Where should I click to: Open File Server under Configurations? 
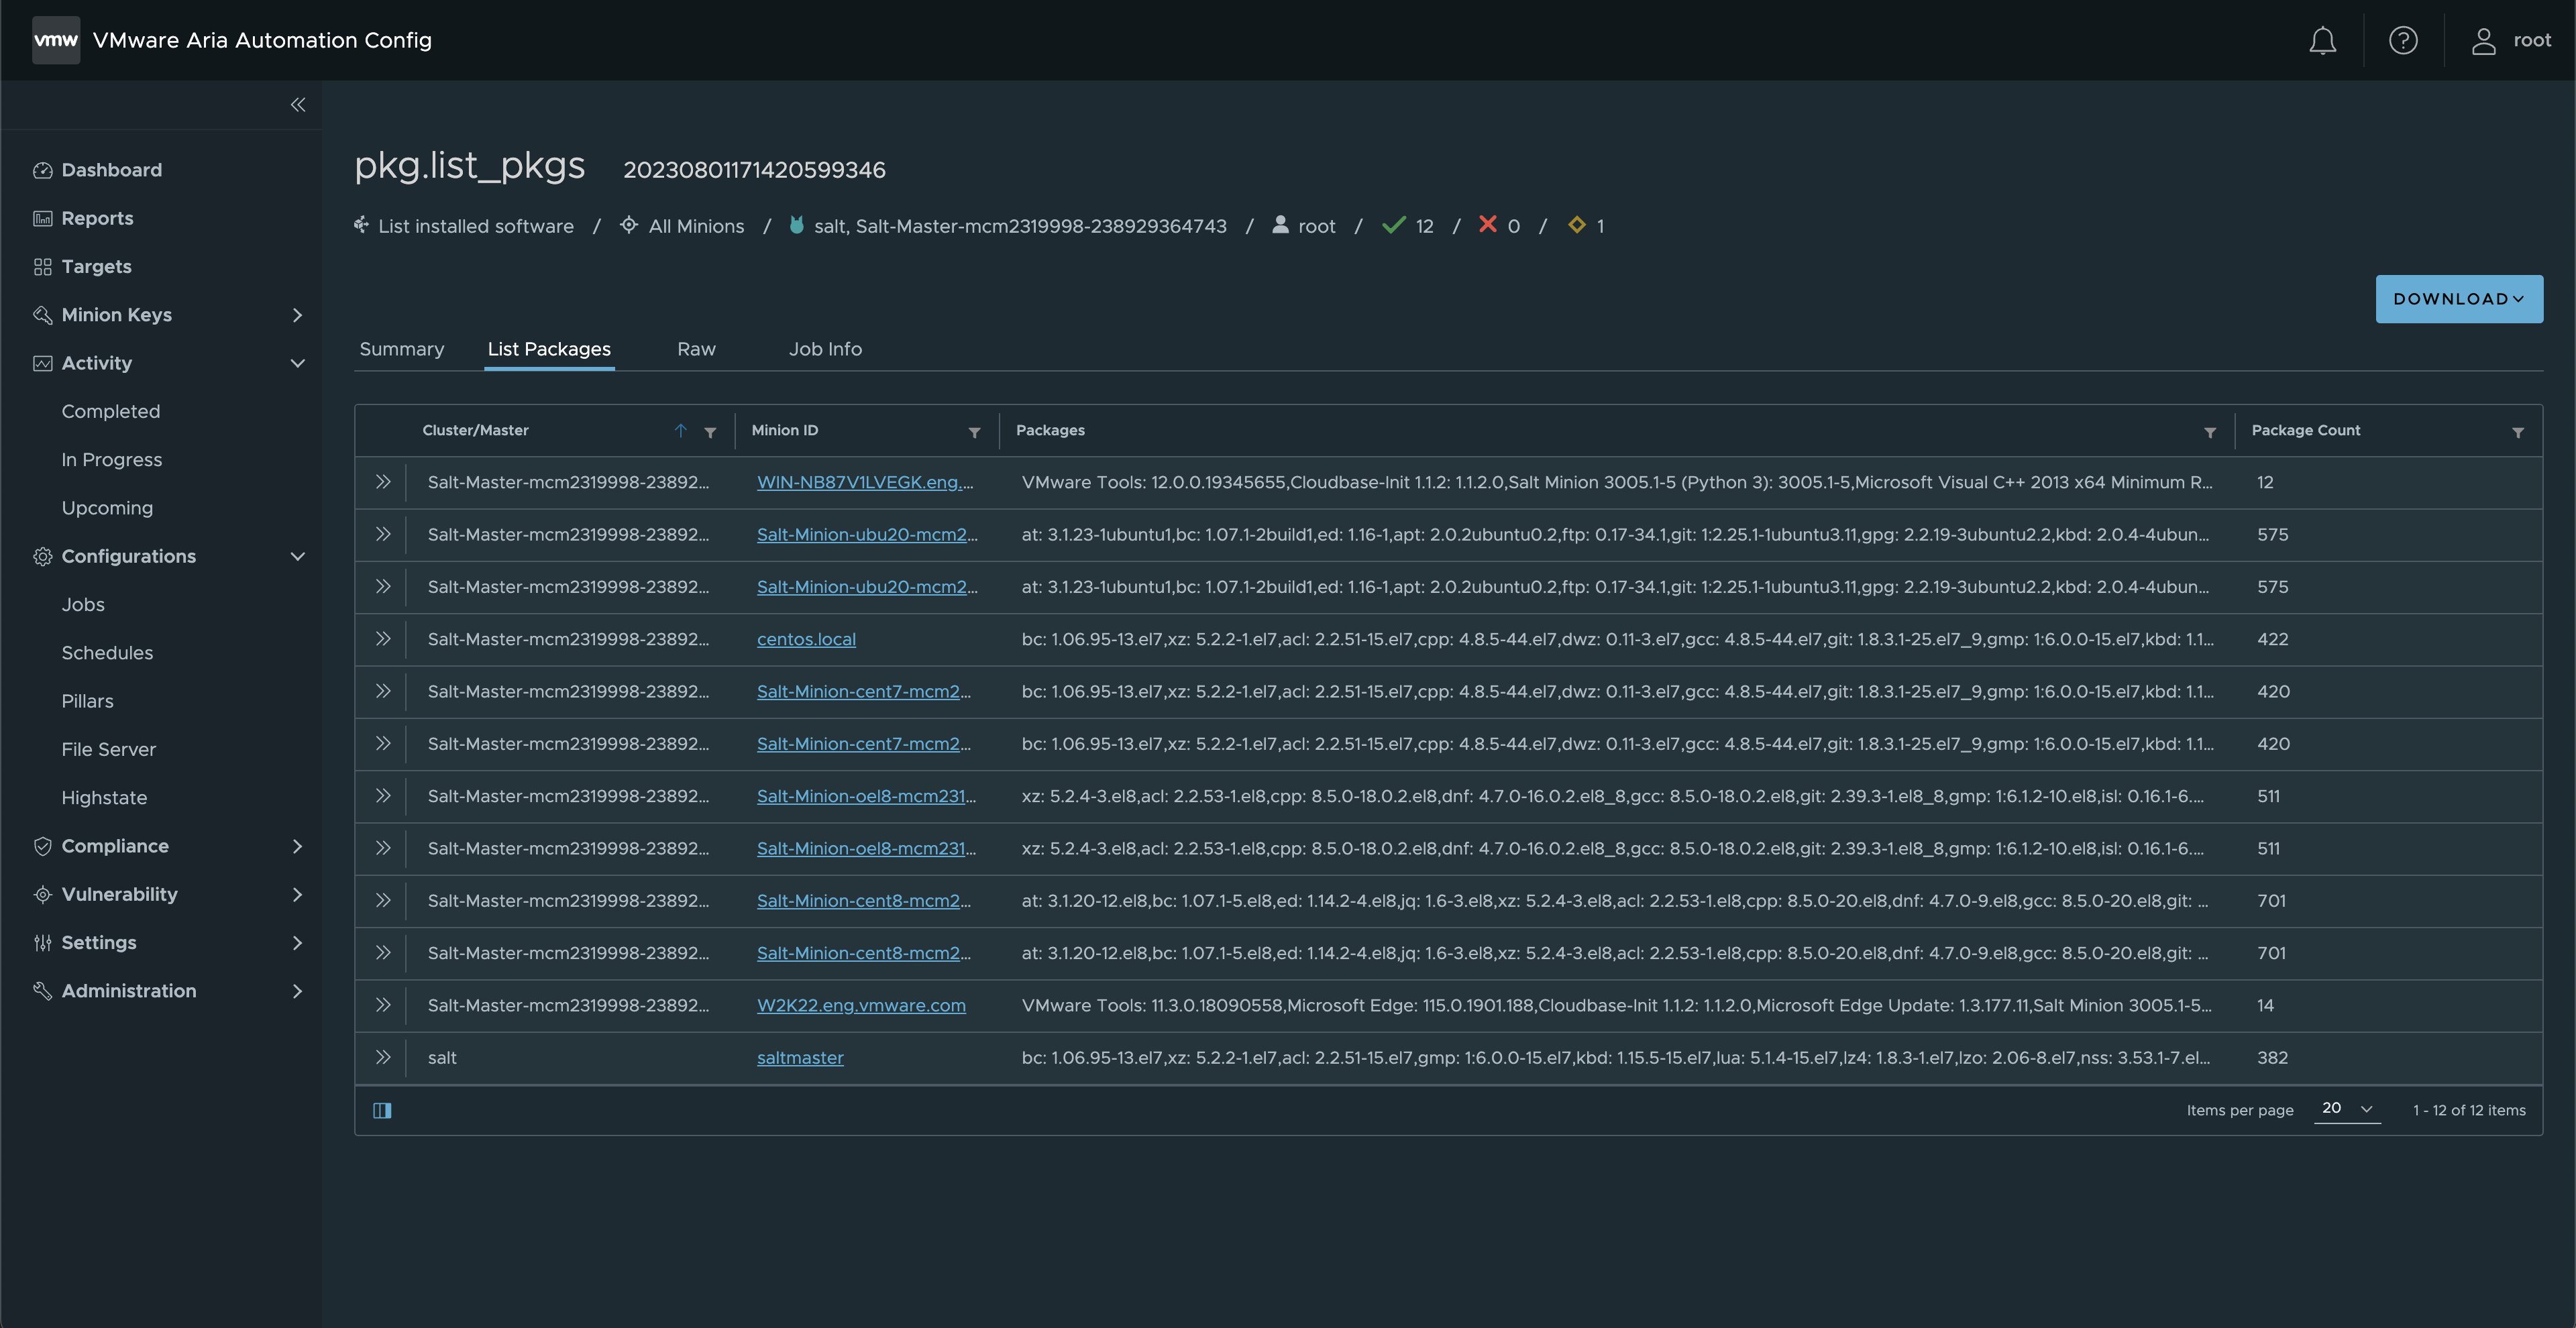coord(108,749)
